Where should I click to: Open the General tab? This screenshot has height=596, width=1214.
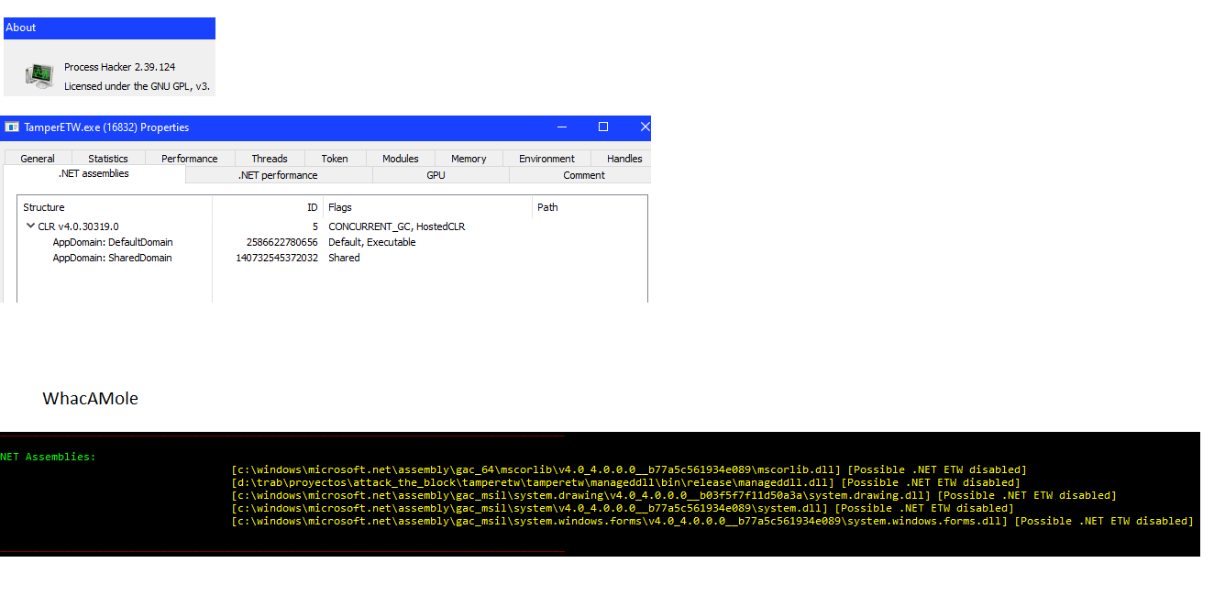pos(36,158)
